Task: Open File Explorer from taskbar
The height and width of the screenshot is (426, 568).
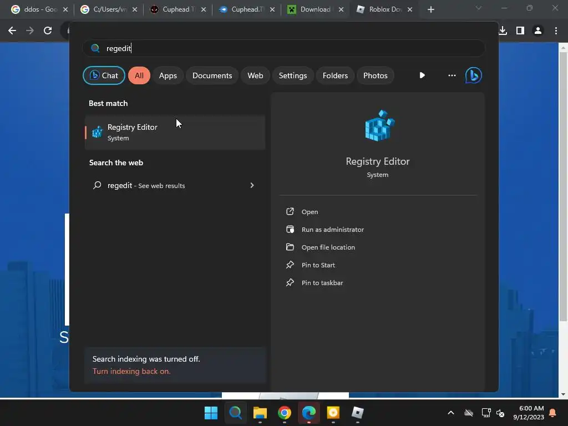Action: (x=260, y=413)
